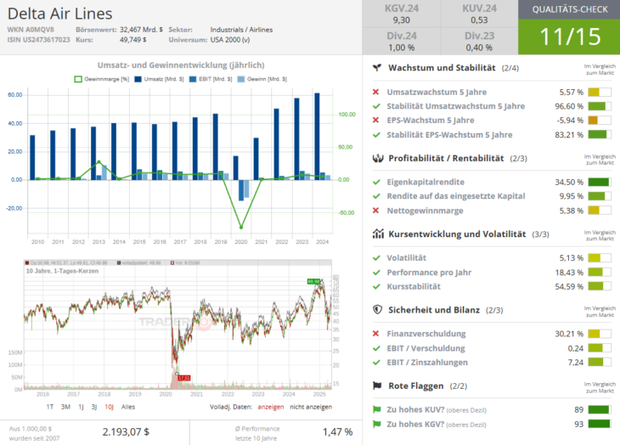
Task: Click the Div.23 0,40 % metric cell
Action: 479,41
